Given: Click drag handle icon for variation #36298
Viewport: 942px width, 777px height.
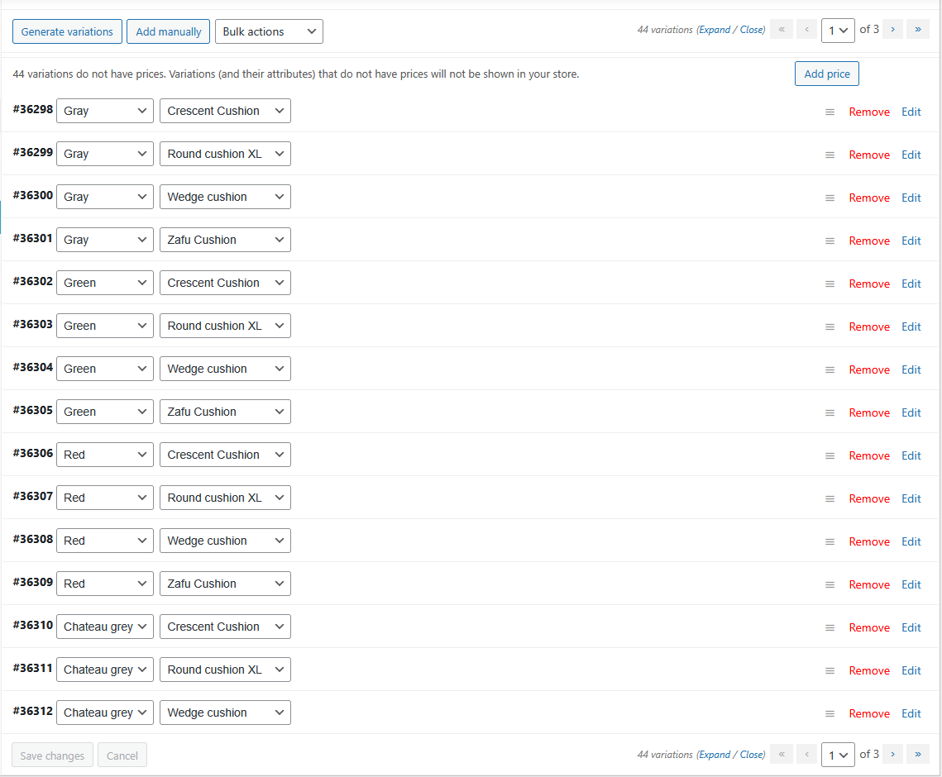Looking at the screenshot, I should click(x=830, y=112).
